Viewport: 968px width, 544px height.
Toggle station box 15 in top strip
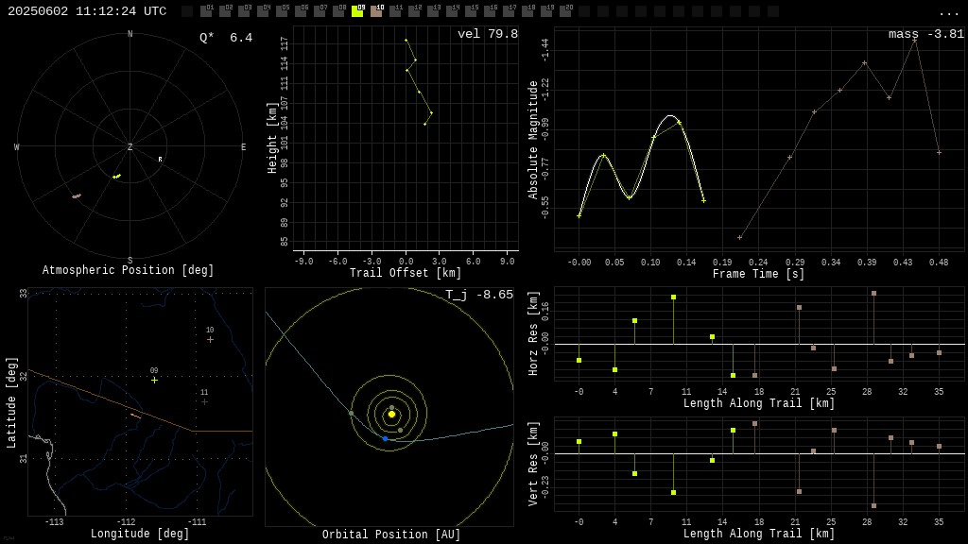pos(470,11)
